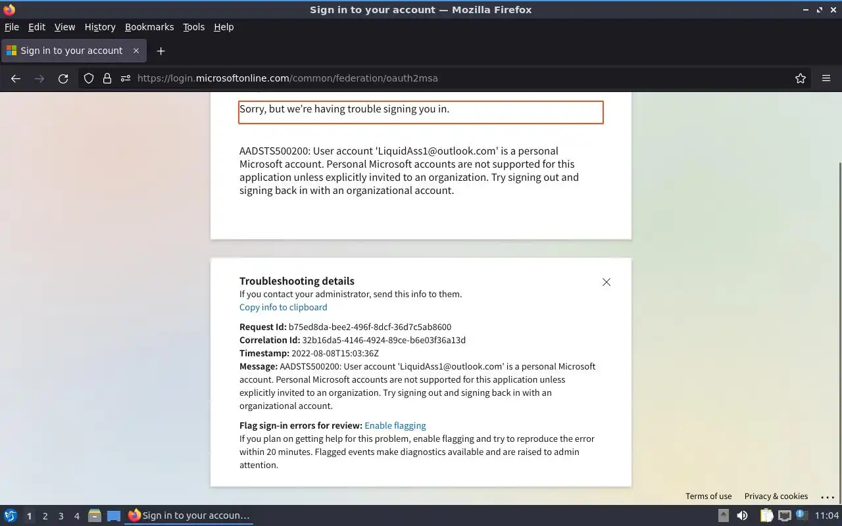Click the blue desktop icon in taskbar
The height and width of the screenshot is (526, 842).
(x=114, y=515)
